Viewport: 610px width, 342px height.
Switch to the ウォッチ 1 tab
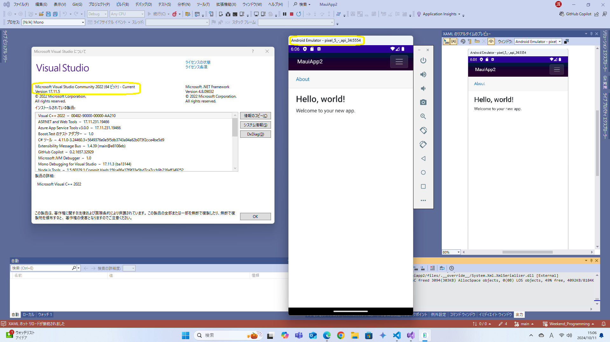click(45, 314)
